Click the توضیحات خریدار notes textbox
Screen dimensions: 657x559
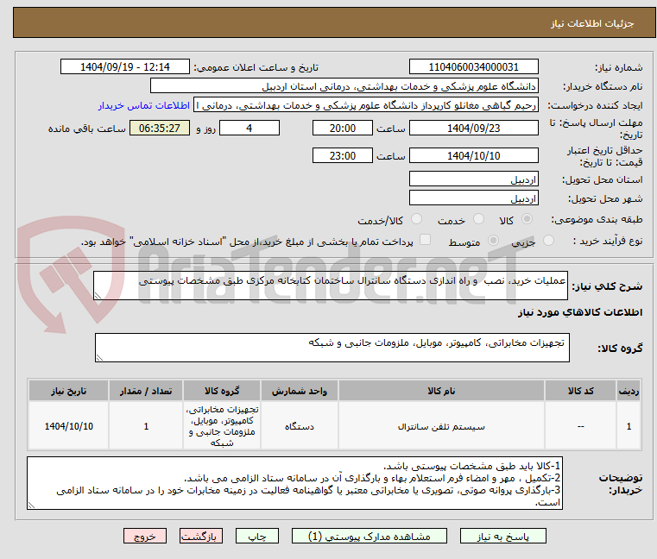pyautogui.click(x=294, y=483)
